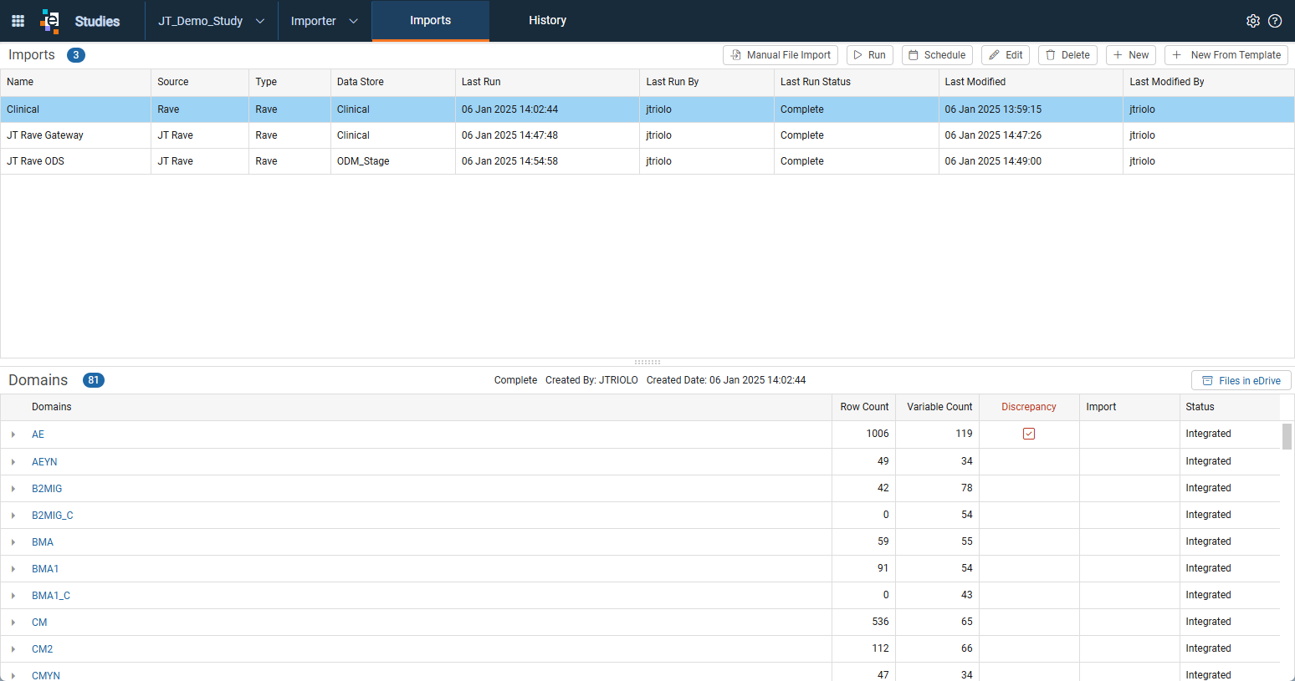Expand the AEYN domain row
1295x681 pixels.
click(x=13, y=462)
